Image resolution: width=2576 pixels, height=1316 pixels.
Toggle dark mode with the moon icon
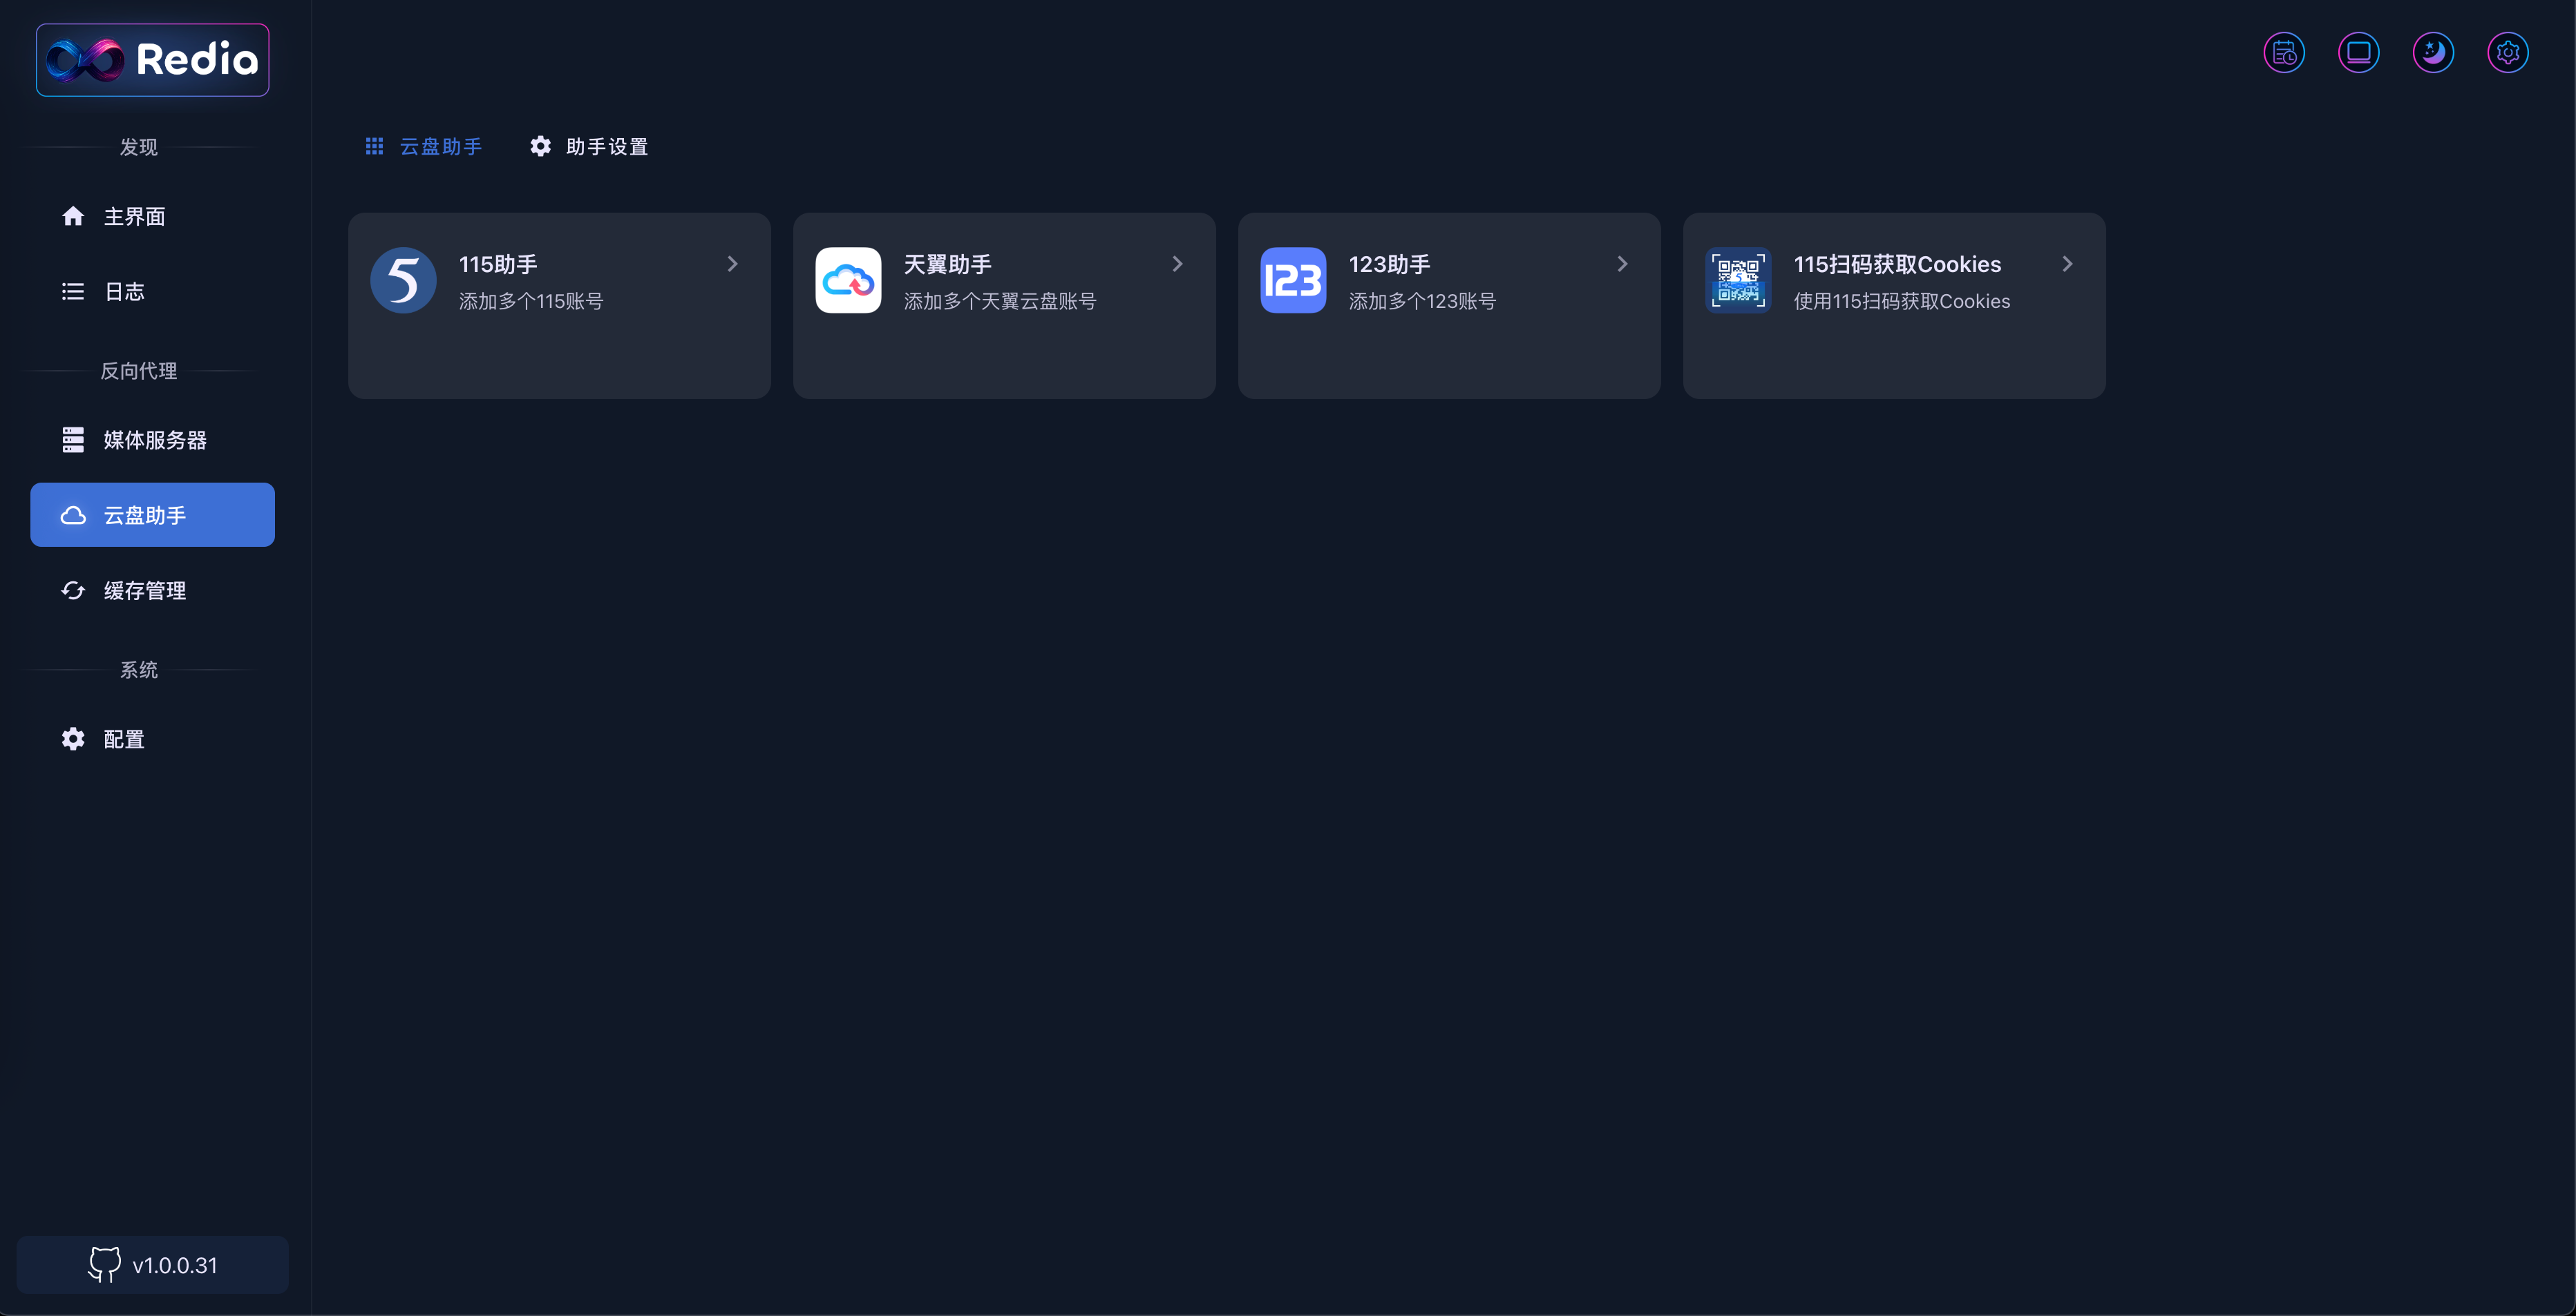2433,53
